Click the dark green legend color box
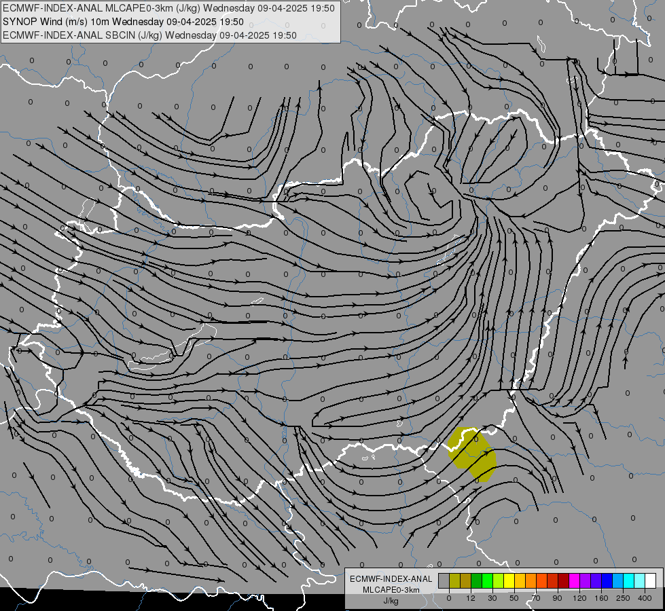Image resolution: width=665 pixels, height=611 pixels. click(476, 580)
